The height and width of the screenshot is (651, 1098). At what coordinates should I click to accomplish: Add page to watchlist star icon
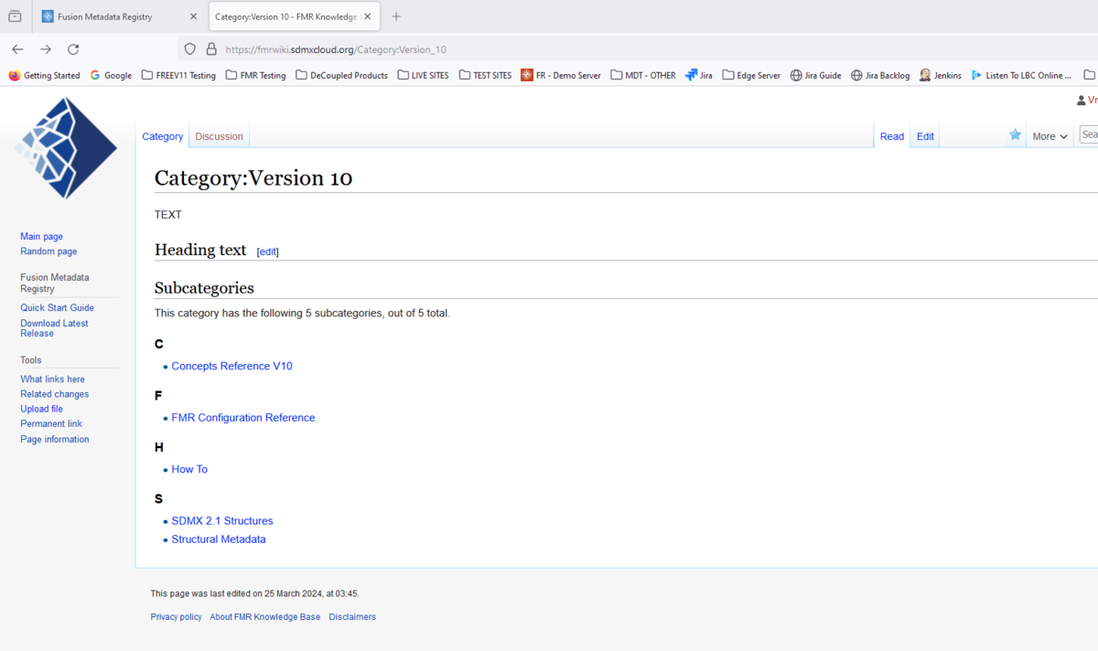[x=1015, y=135]
